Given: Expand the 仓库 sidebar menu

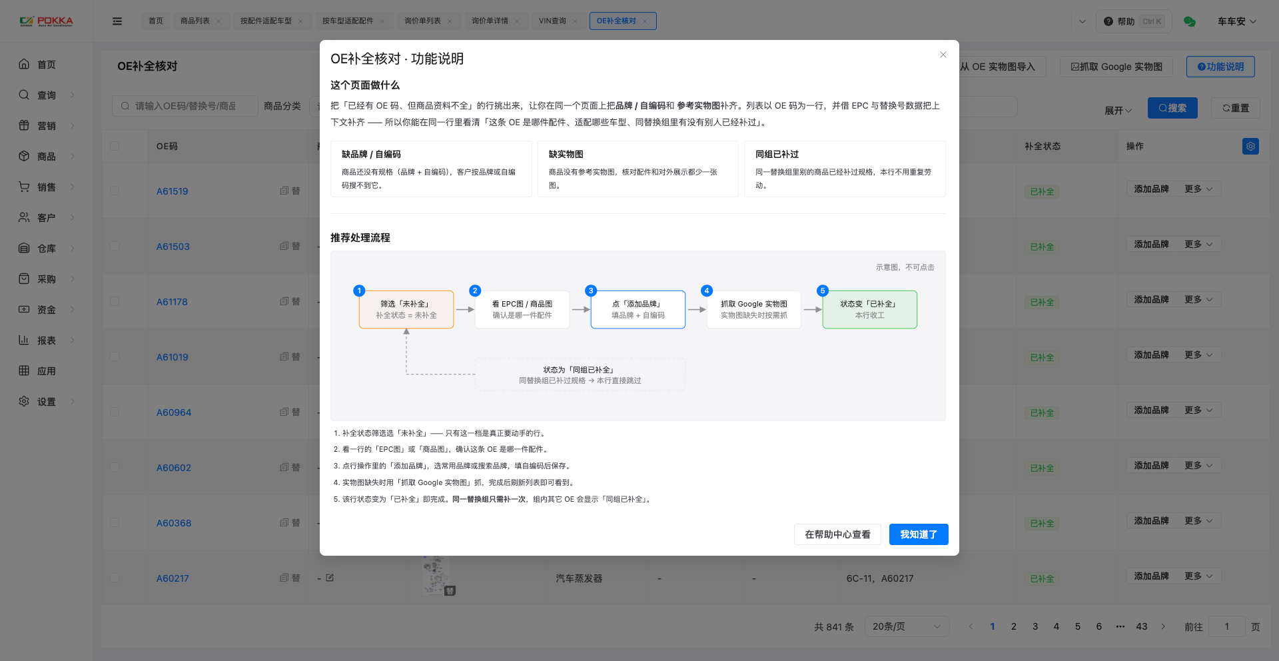Looking at the screenshot, I should tap(47, 249).
